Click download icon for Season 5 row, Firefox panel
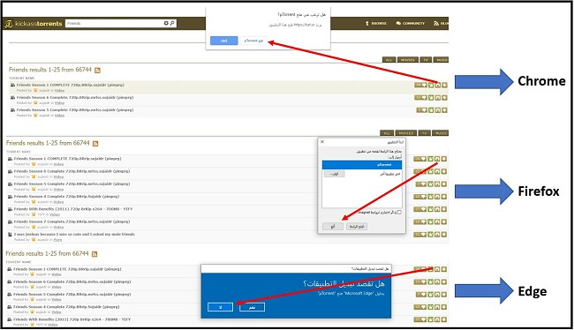This screenshot has width=574, height=330. click(443, 184)
